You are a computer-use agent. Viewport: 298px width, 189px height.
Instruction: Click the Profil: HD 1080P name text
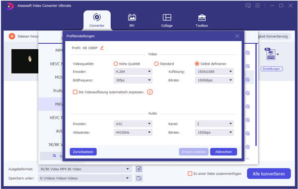coord(84,48)
